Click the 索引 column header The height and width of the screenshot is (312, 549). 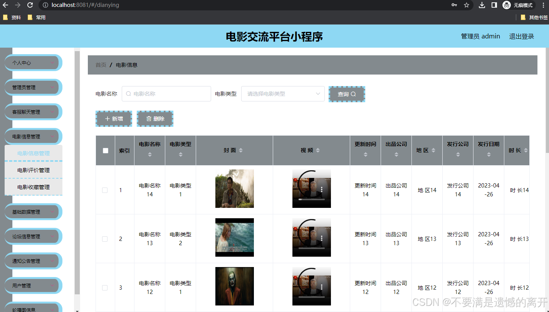[124, 151]
